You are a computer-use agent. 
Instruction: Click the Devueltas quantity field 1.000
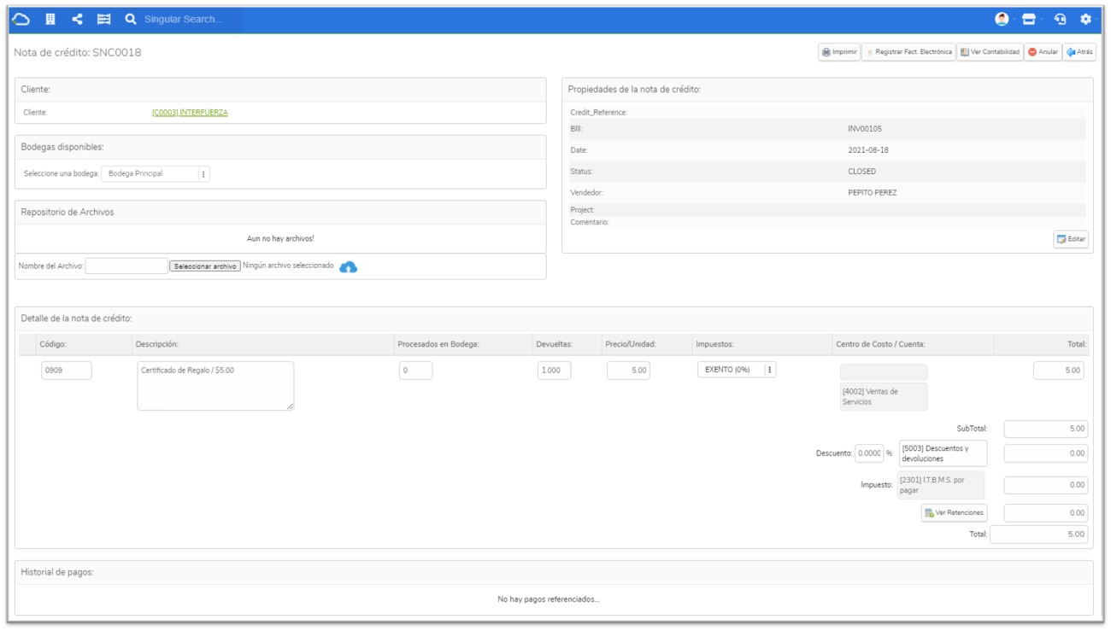coord(554,371)
